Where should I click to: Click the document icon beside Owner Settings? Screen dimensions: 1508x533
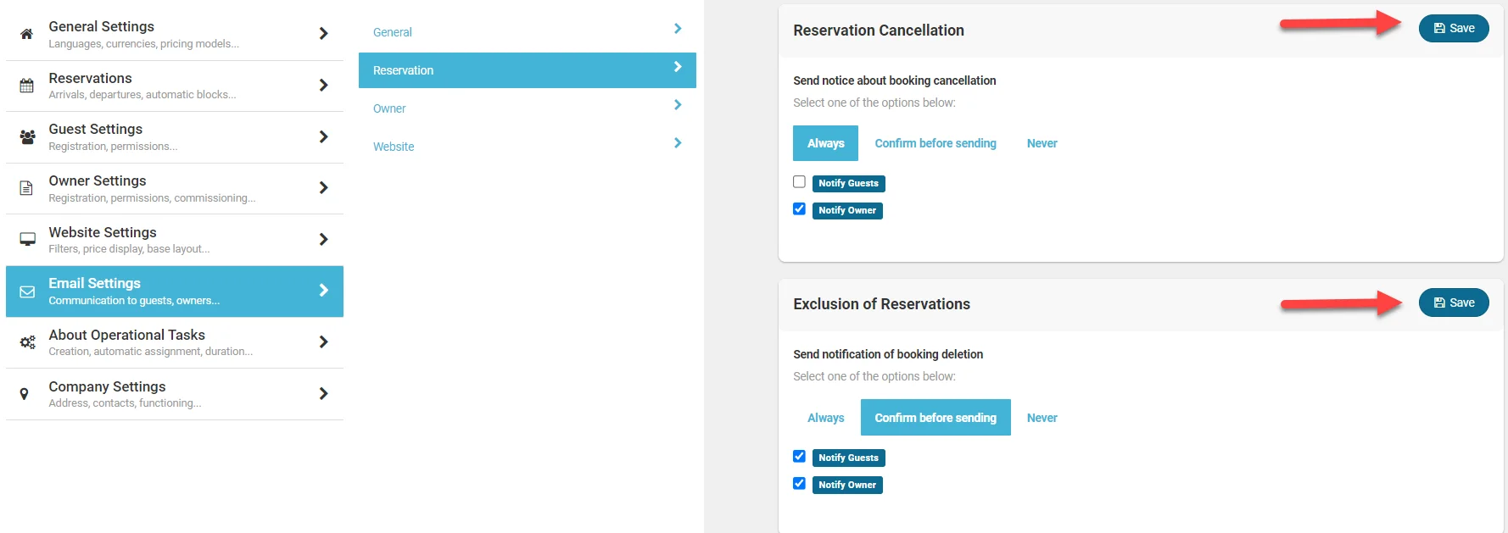(x=27, y=188)
